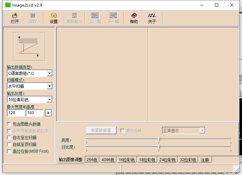The height and width of the screenshot is (175, 242).
Task: Switch to the 16位彩色 tab
Action: (x=126, y=160)
